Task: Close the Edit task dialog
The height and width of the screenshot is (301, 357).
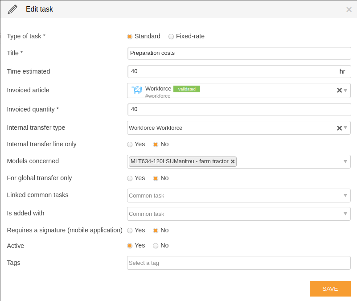Action: point(349,9)
